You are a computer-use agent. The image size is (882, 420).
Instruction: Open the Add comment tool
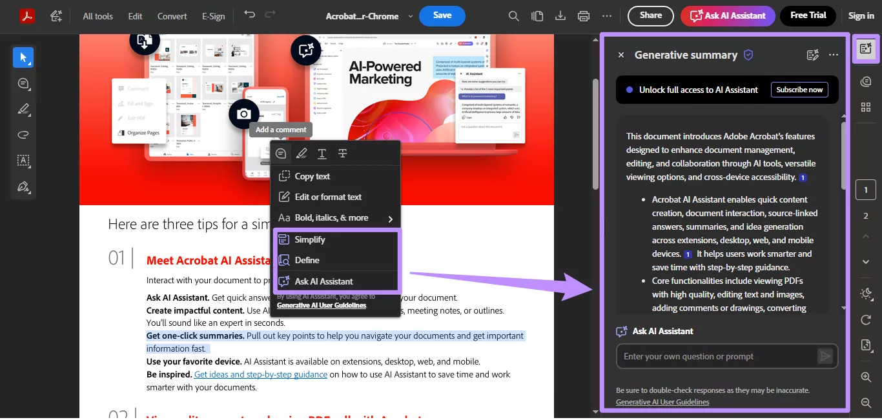pos(23,83)
